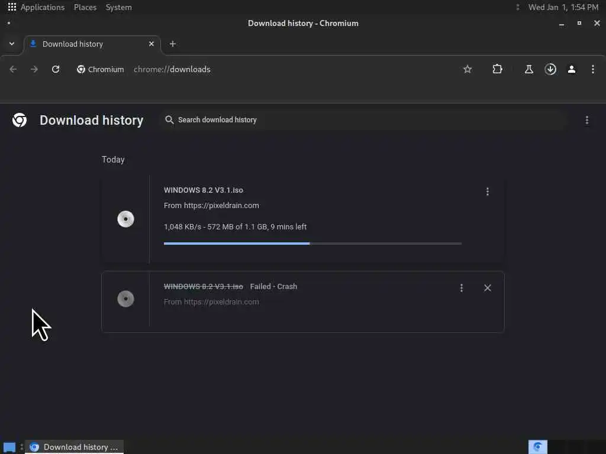Viewport: 606px width, 454px height.
Task: Reload the downloads page
Action: click(56, 69)
